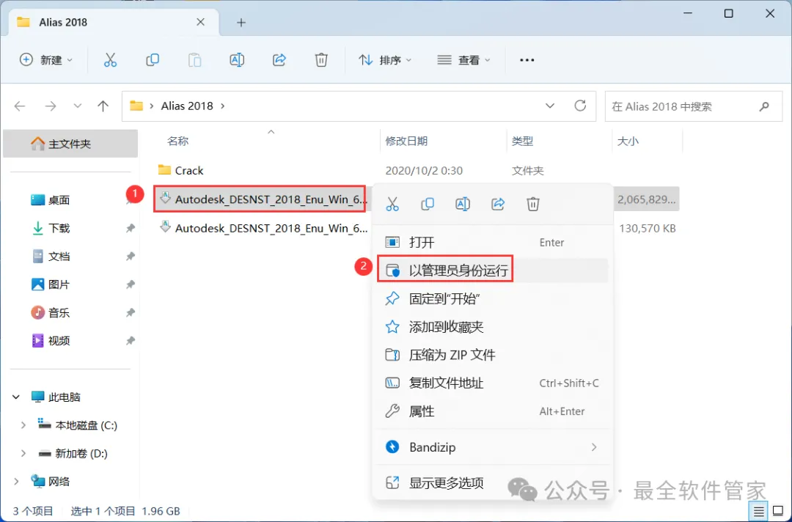
Task: Click Cut icon in the context menu
Action: click(392, 204)
